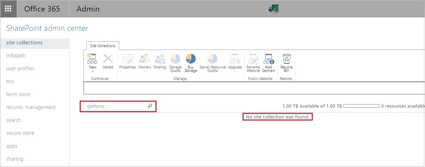
Task: Go to bcs settings
Action: click(x=10, y=81)
